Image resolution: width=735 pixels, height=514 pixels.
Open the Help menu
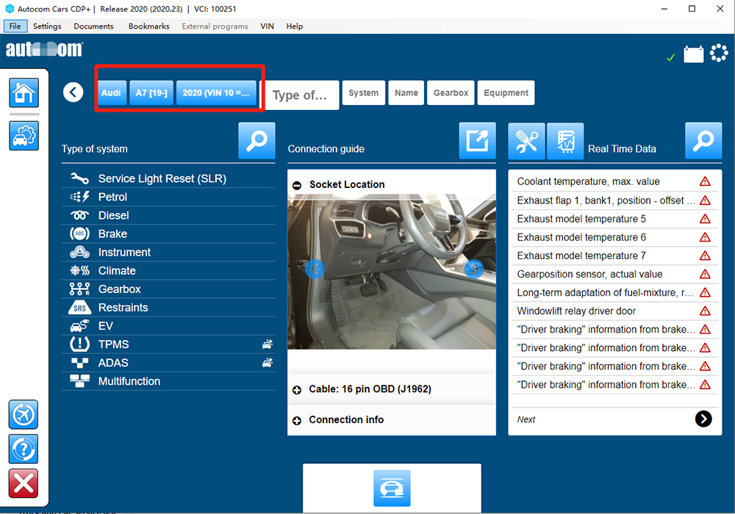tap(295, 26)
